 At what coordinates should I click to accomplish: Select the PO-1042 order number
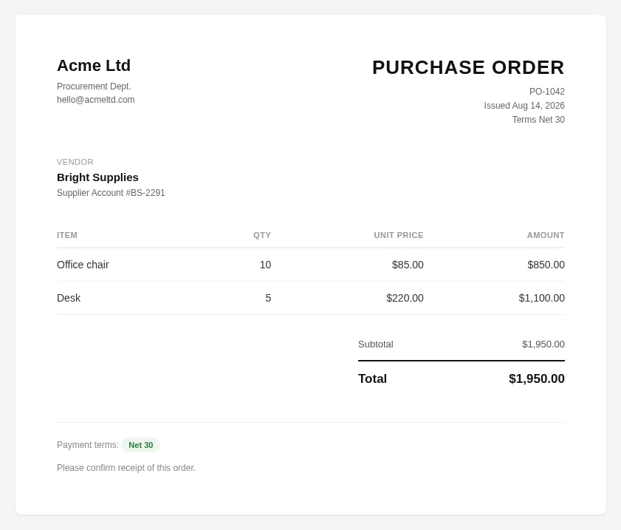coord(547,92)
